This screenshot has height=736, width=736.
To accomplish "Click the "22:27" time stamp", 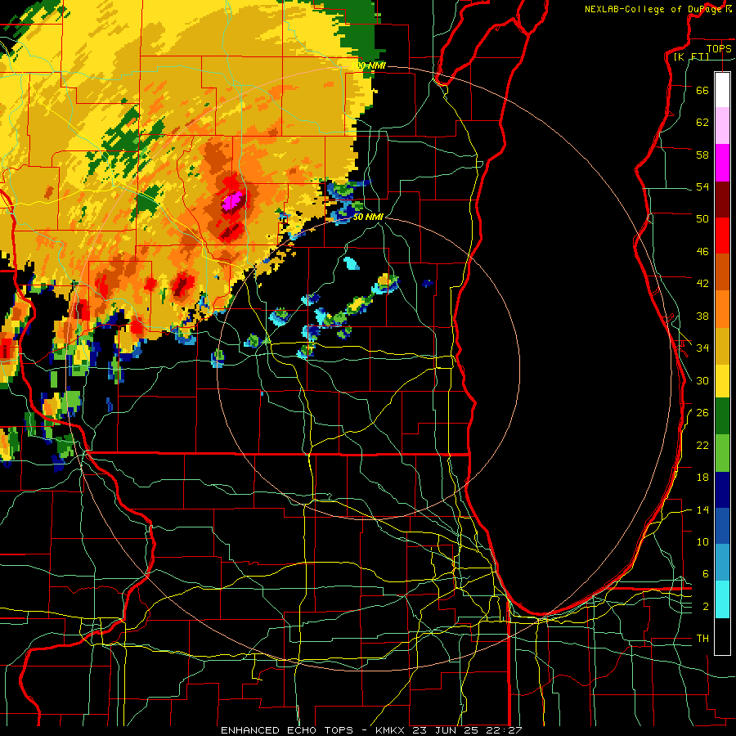I will [505, 730].
